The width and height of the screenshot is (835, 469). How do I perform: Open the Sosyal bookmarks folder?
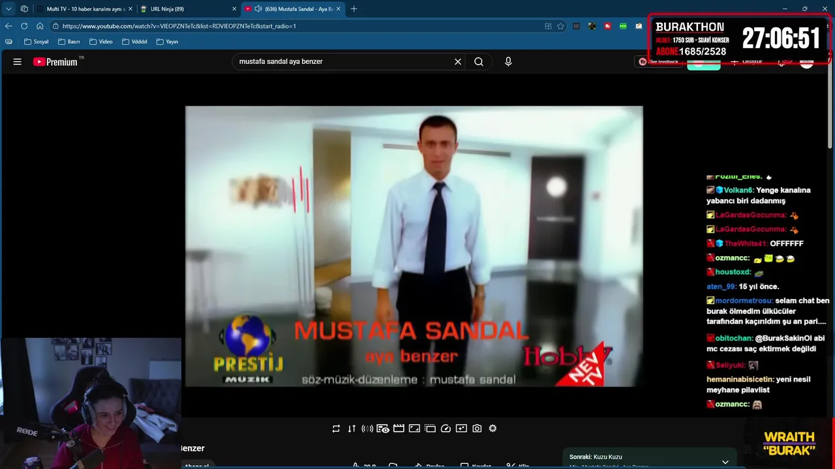tap(36, 42)
